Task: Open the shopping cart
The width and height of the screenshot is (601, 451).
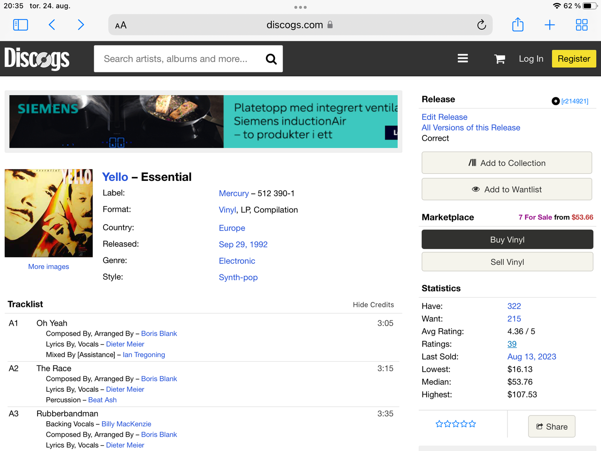Action: click(499, 59)
